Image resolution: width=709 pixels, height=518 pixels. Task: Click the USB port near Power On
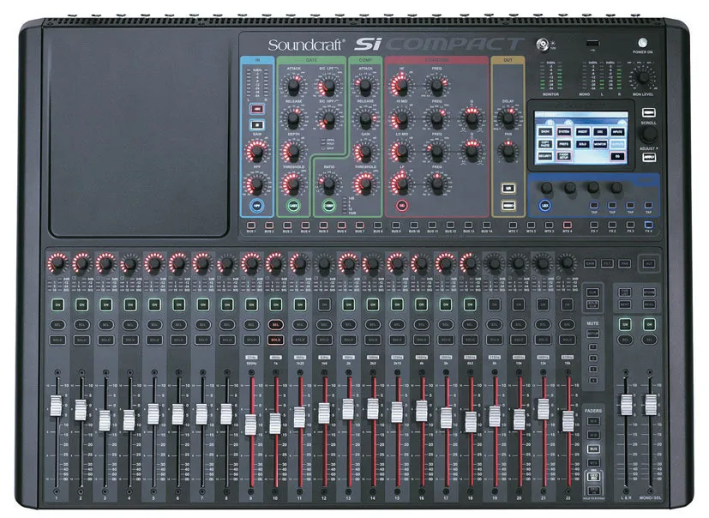592,44
